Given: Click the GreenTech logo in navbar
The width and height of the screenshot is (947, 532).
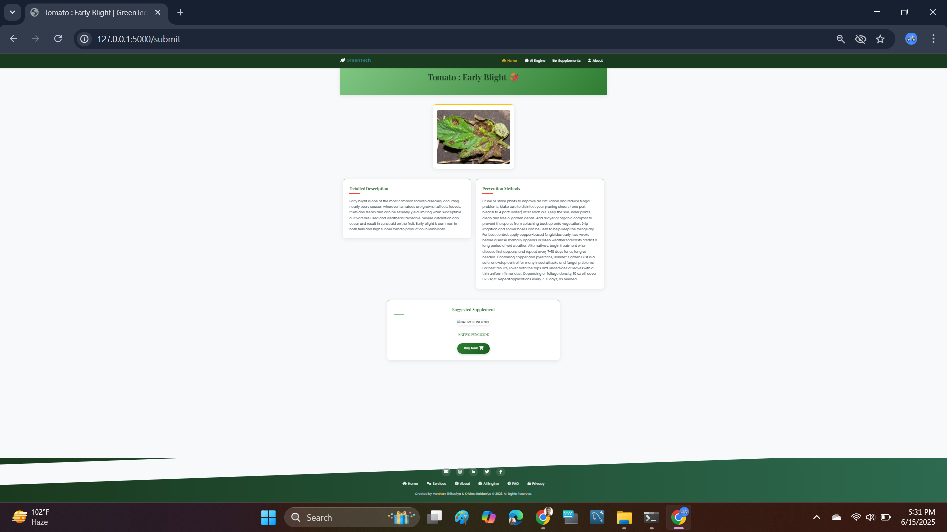Looking at the screenshot, I should pos(356,60).
